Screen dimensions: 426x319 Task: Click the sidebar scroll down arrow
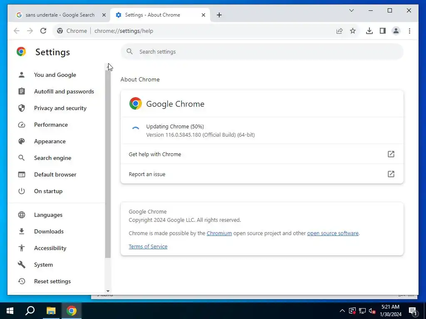point(108,291)
